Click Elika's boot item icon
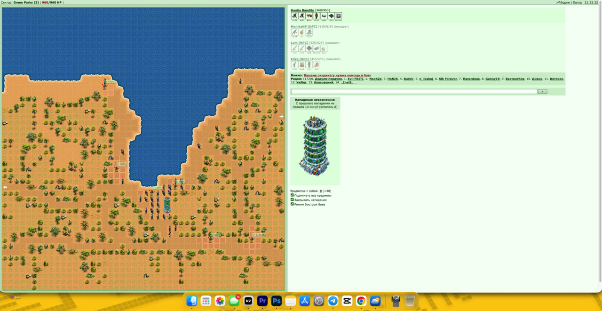Viewport: 602px width, 311px height. (x=317, y=64)
